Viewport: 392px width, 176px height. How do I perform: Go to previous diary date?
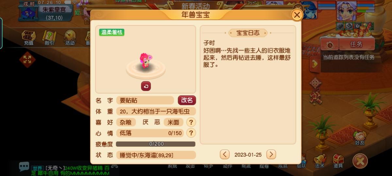coord(224,154)
